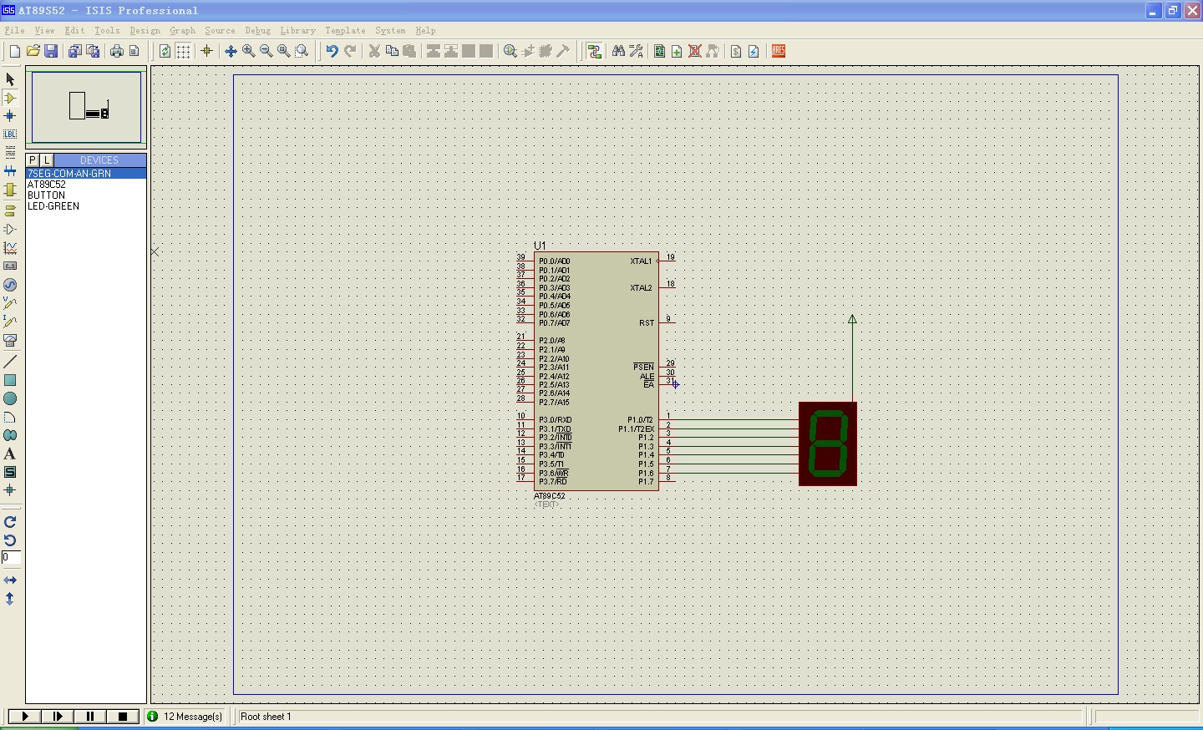Screen dimensions: 1203x730
Task: Toggle false origin crosshair
Action: point(206,51)
